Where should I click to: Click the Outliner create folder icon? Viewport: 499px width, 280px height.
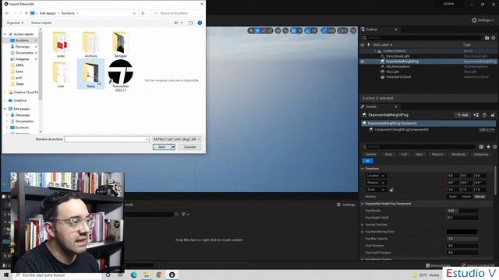coord(487,38)
